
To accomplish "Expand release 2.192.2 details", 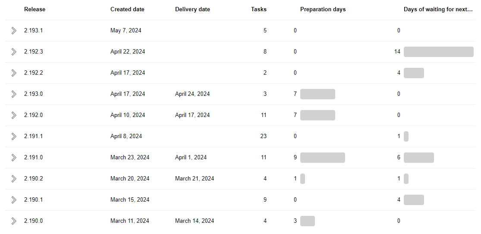I will click(14, 73).
